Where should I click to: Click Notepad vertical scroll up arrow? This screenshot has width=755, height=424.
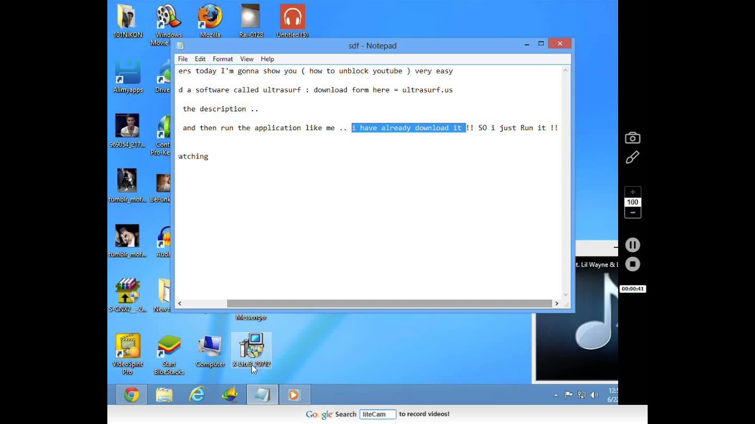tap(565, 70)
